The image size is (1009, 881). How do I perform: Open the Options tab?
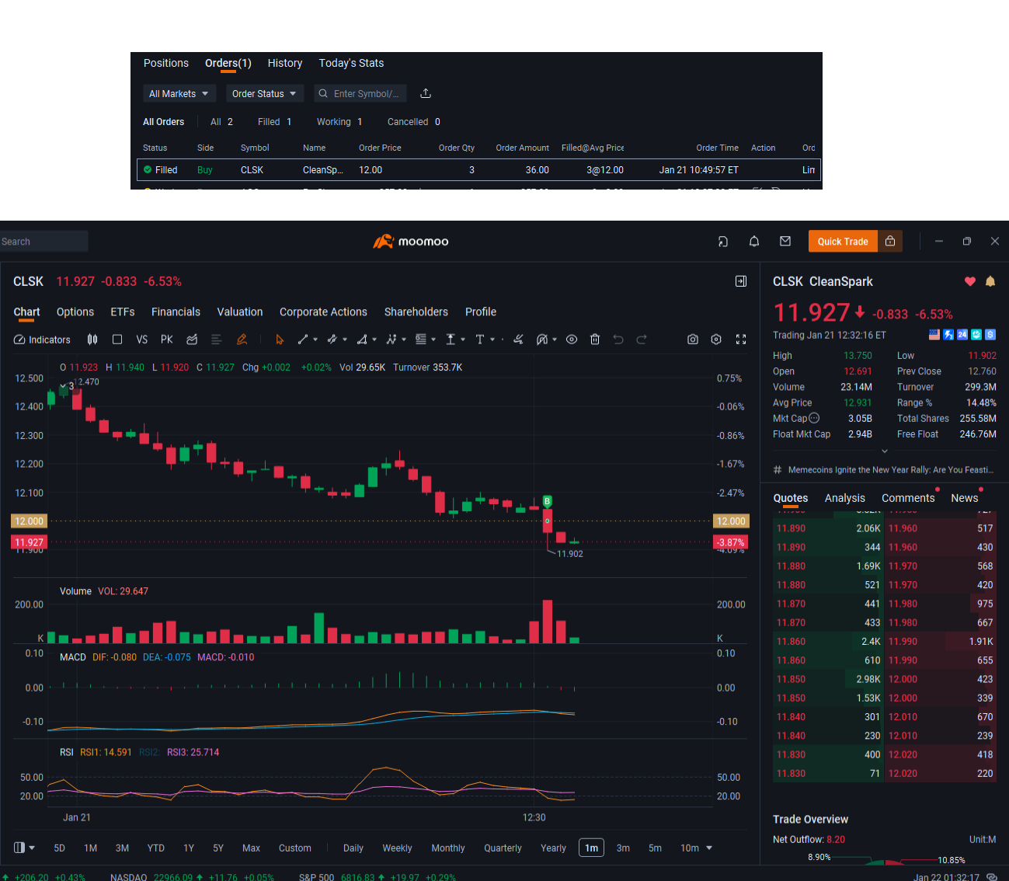[x=75, y=312]
